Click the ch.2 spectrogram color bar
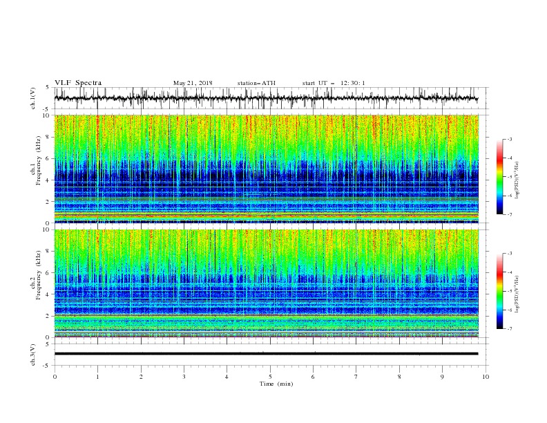 (x=499, y=291)
